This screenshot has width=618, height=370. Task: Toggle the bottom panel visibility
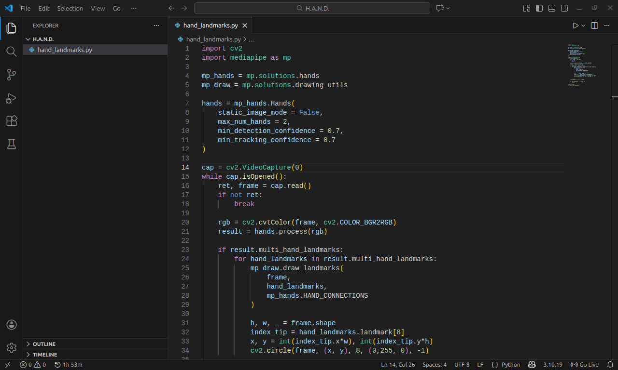click(552, 8)
